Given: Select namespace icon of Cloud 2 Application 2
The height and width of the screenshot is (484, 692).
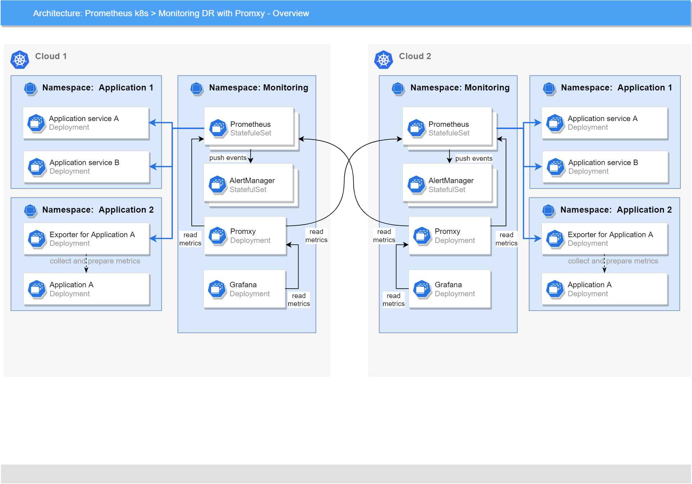Looking at the screenshot, I should click(x=548, y=210).
